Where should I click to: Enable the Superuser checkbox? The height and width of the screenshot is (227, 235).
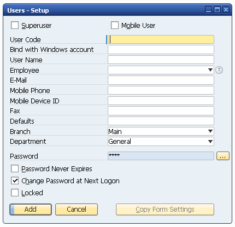pyautogui.click(x=15, y=25)
